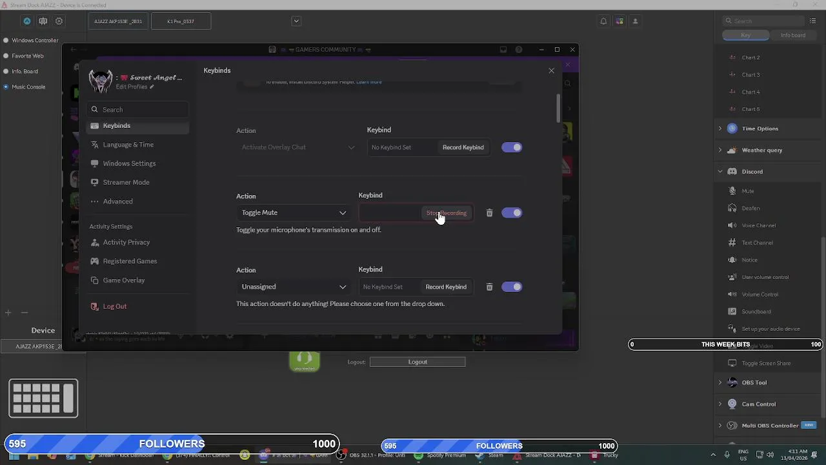Image resolution: width=826 pixels, height=465 pixels.
Task: Select the User volume control icon
Action: click(x=732, y=277)
